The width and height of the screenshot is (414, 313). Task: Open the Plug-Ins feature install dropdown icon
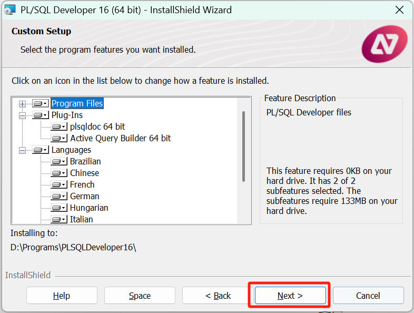pyautogui.click(x=41, y=115)
